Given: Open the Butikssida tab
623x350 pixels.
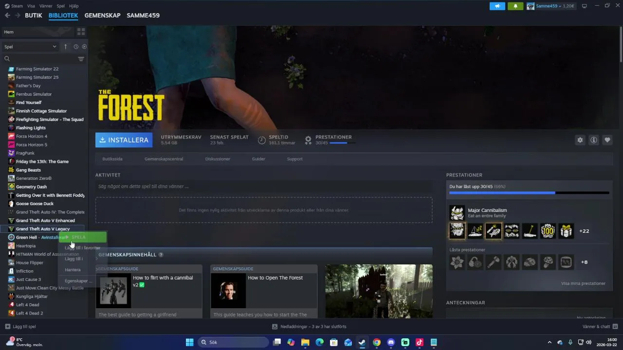Looking at the screenshot, I should [112, 159].
